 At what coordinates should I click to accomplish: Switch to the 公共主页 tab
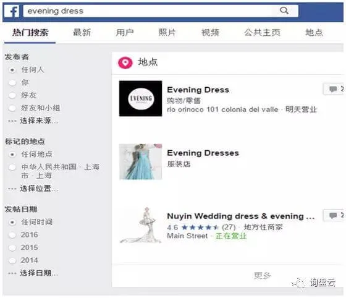coord(262,33)
